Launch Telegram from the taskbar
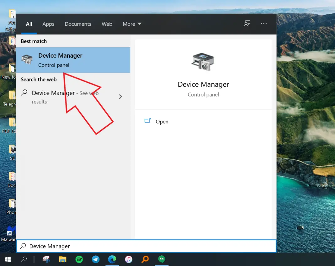Viewport: 335px width, 266px height. [96, 259]
